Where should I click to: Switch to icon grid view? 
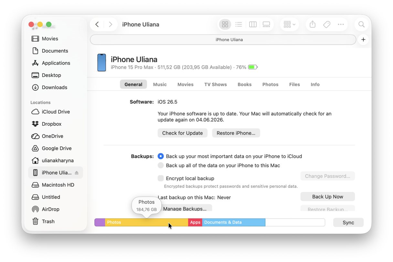(225, 24)
